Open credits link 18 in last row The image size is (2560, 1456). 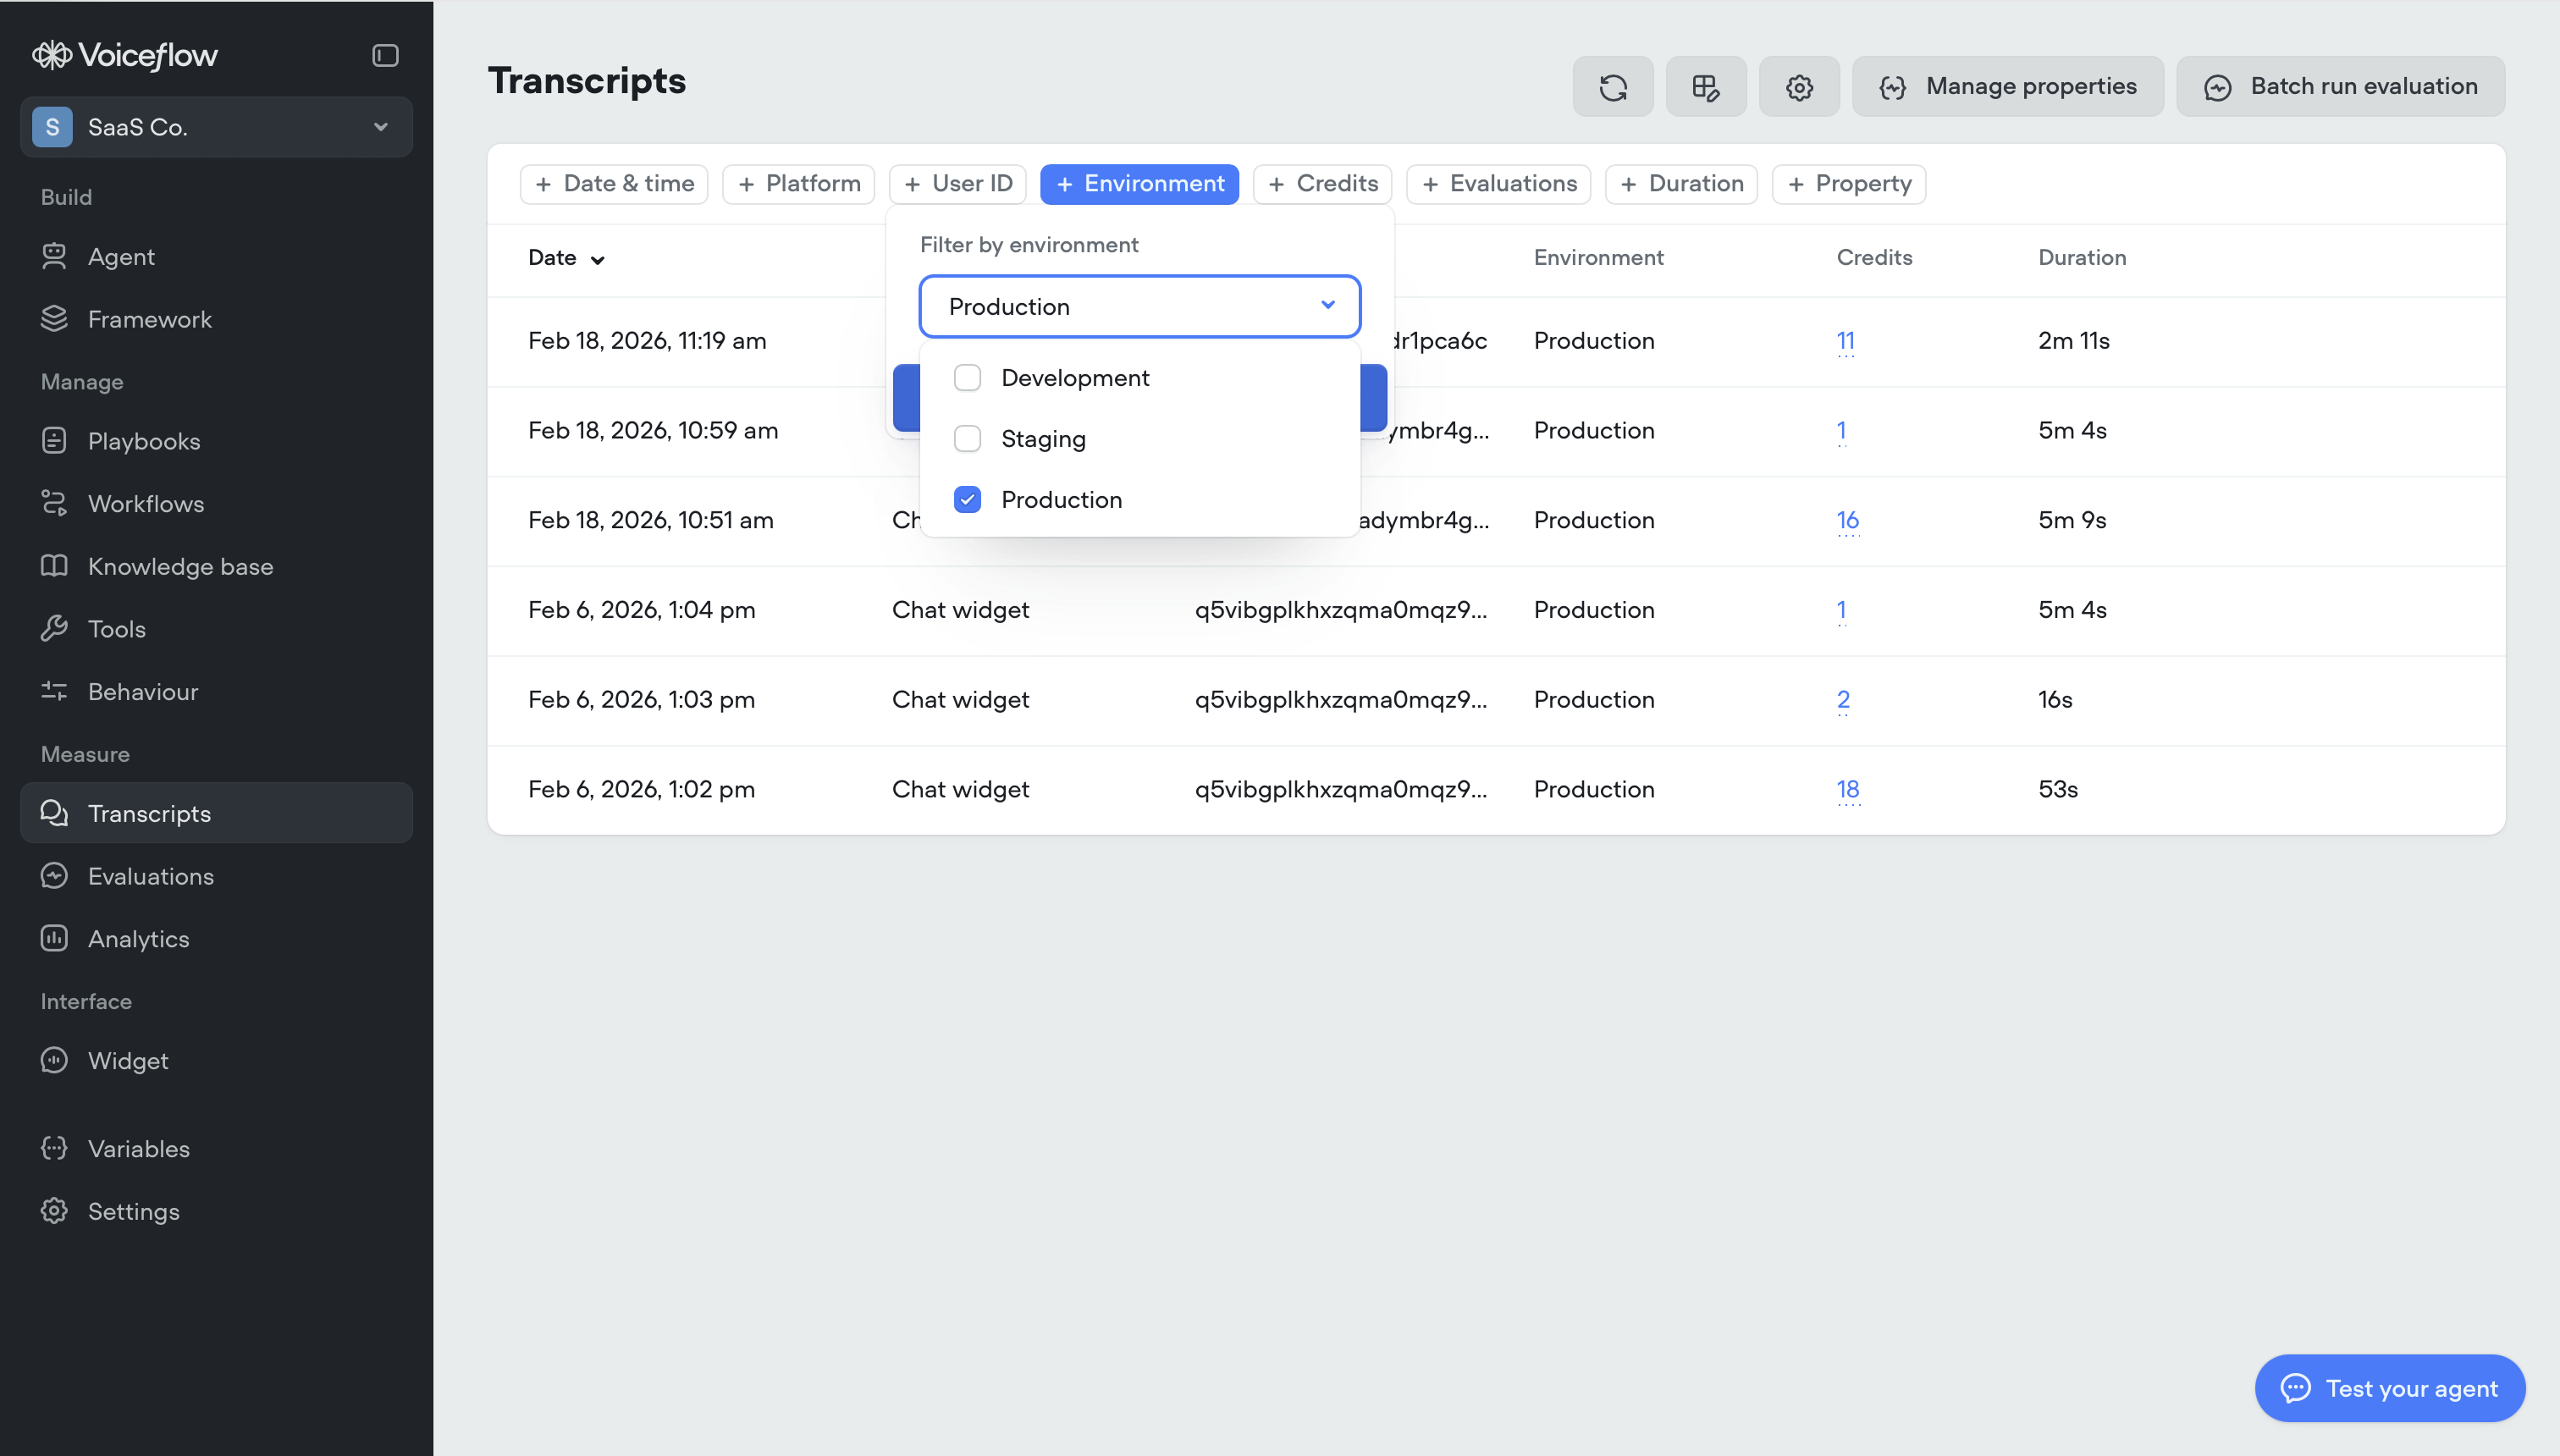(x=1847, y=789)
